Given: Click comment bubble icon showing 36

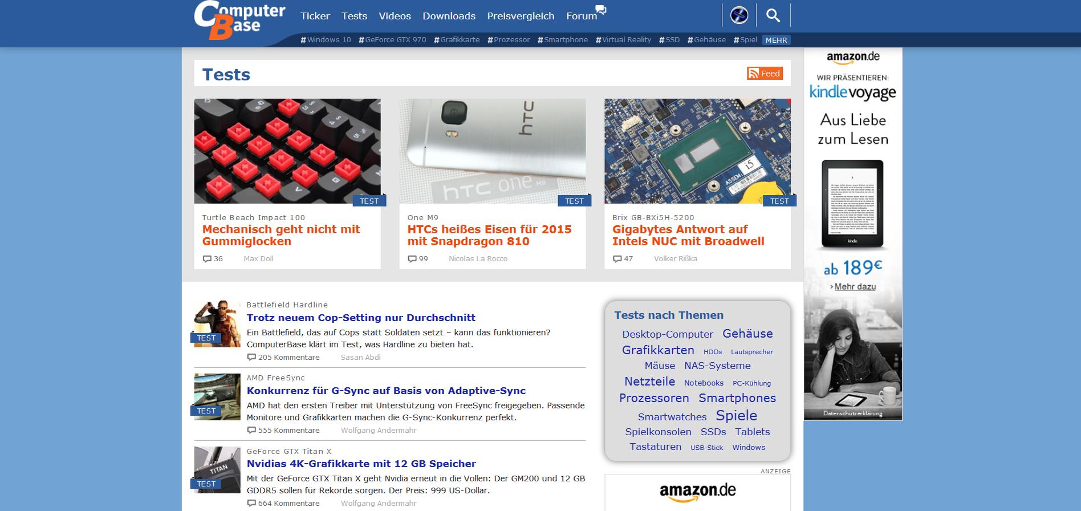Looking at the screenshot, I should [x=207, y=259].
